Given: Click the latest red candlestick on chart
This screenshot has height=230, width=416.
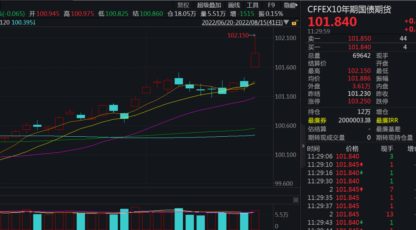Looking at the screenshot, I should (255, 60).
